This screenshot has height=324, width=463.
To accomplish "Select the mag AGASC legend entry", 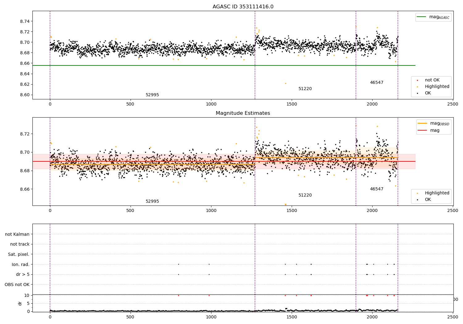I will pyautogui.click(x=433, y=17).
